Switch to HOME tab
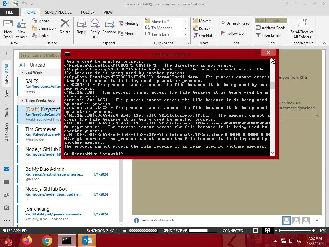This screenshot has height=247, width=329. click(30, 12)
